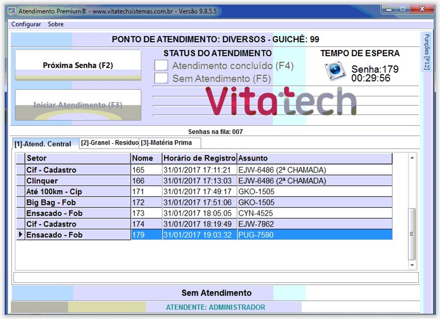This screenshot has height=319, width=440.
Task: Click the row pointer arrow beside Ensacado - Fob
Action: [20, 235]
